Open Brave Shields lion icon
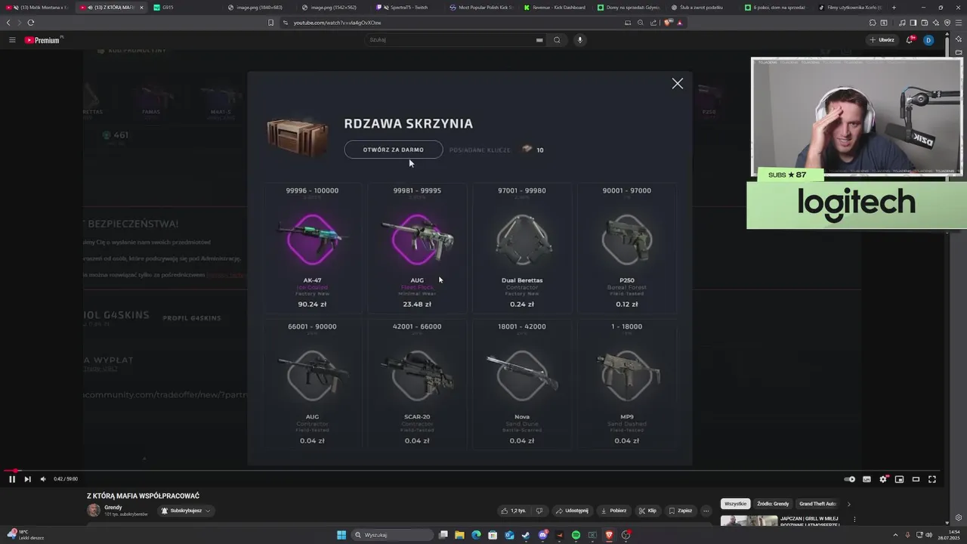Image resolution: width=967 pixels, height=544 pixels. pyautogui.click(x=668, y=23)
